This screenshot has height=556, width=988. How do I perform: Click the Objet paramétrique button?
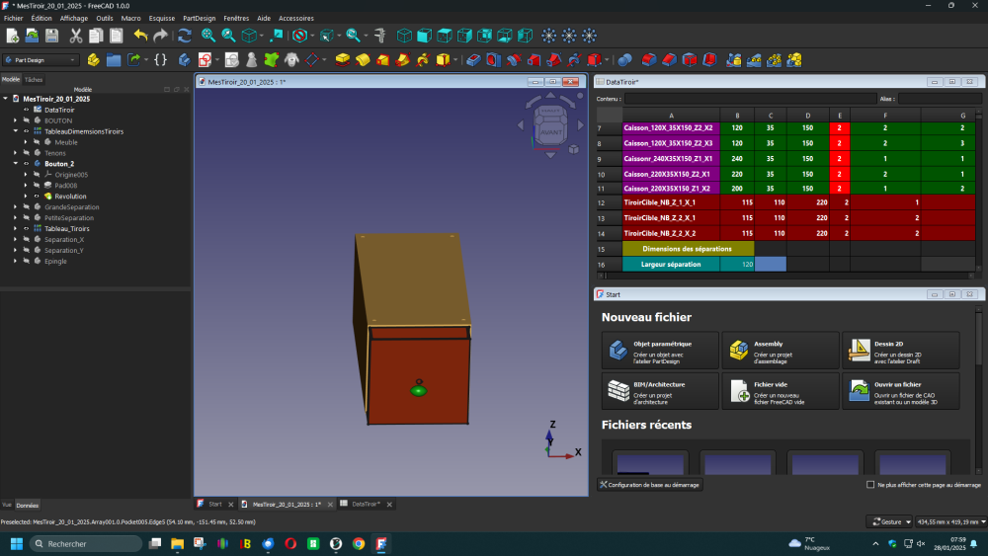pos(660,350)
